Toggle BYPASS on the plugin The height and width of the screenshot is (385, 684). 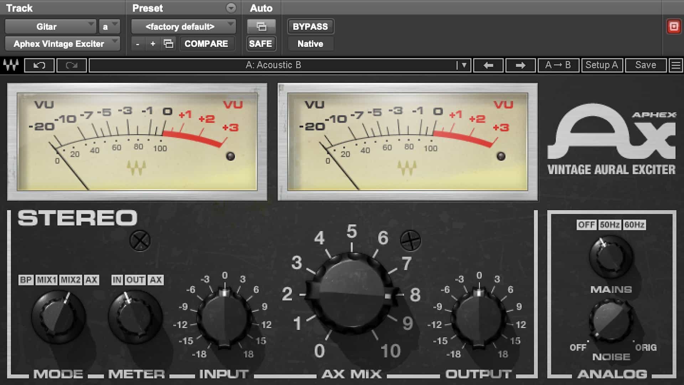pyautogui.click(x=310, y=26)
